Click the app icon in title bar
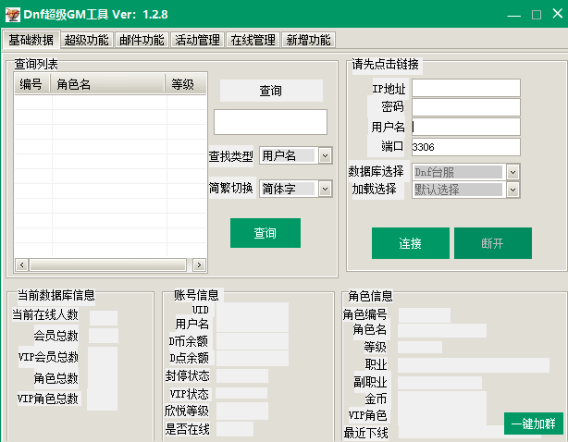 [x=12, y=14]
